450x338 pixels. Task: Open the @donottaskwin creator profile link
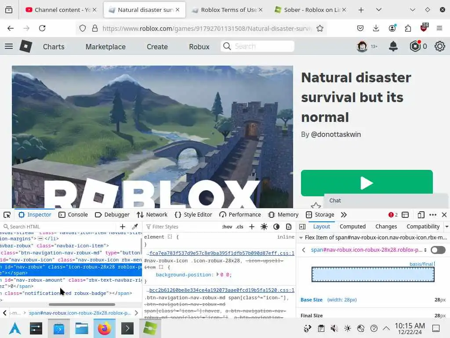click(x=336, y=135)
